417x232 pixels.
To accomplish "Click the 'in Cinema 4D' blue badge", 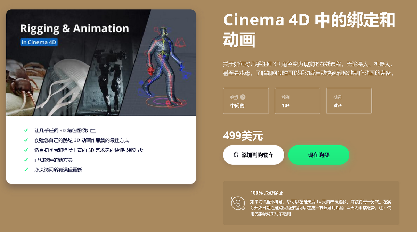I will (39, 42).
